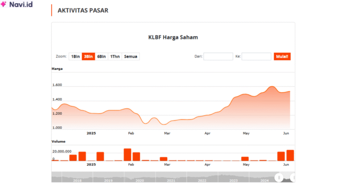Click the 1.600 price axis value
This screenshot has width=337, height=190.
[57, 85]
